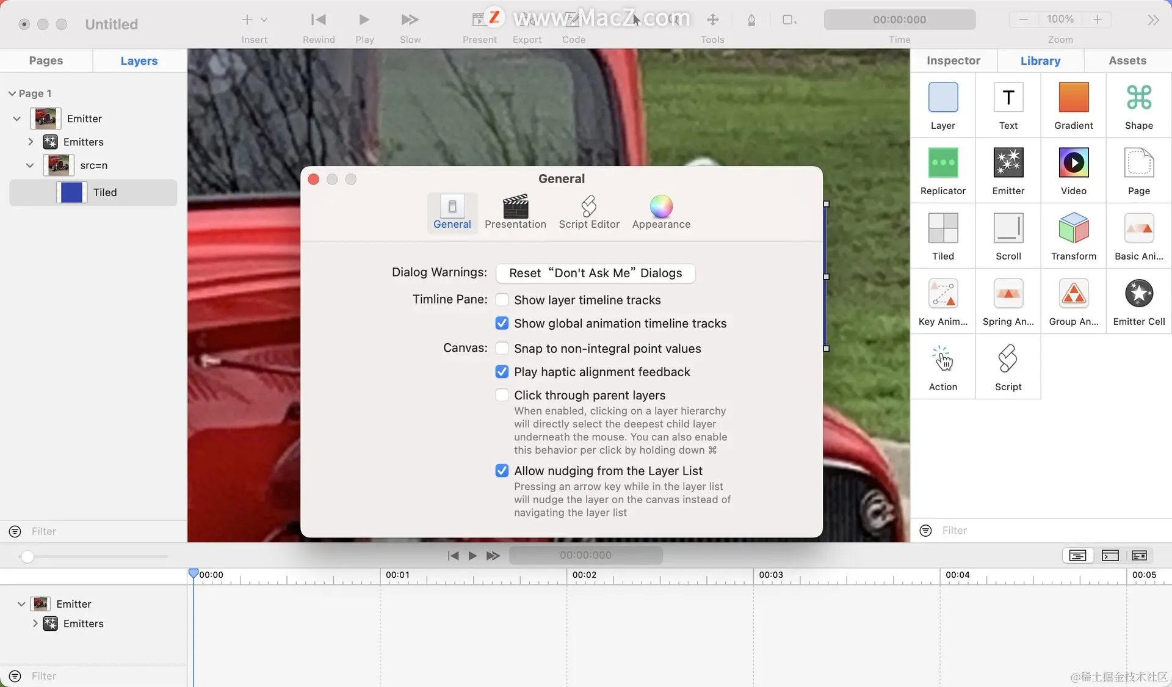Toggle Click through parent layers checkbox
The image size is (1172, 687).
[x=502, y=395]
